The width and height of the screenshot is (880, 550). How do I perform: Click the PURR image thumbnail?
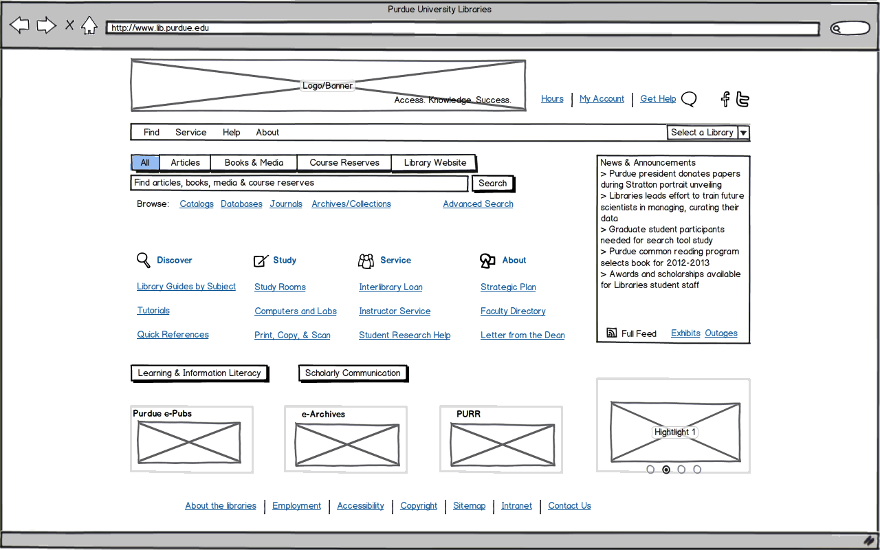point(503,444)
